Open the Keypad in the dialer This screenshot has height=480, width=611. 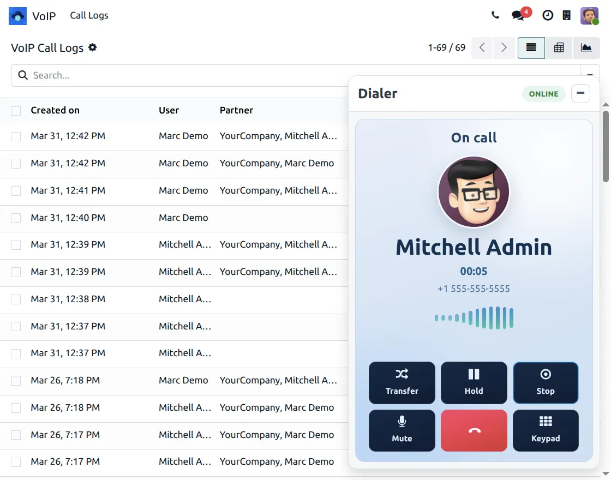546,430
